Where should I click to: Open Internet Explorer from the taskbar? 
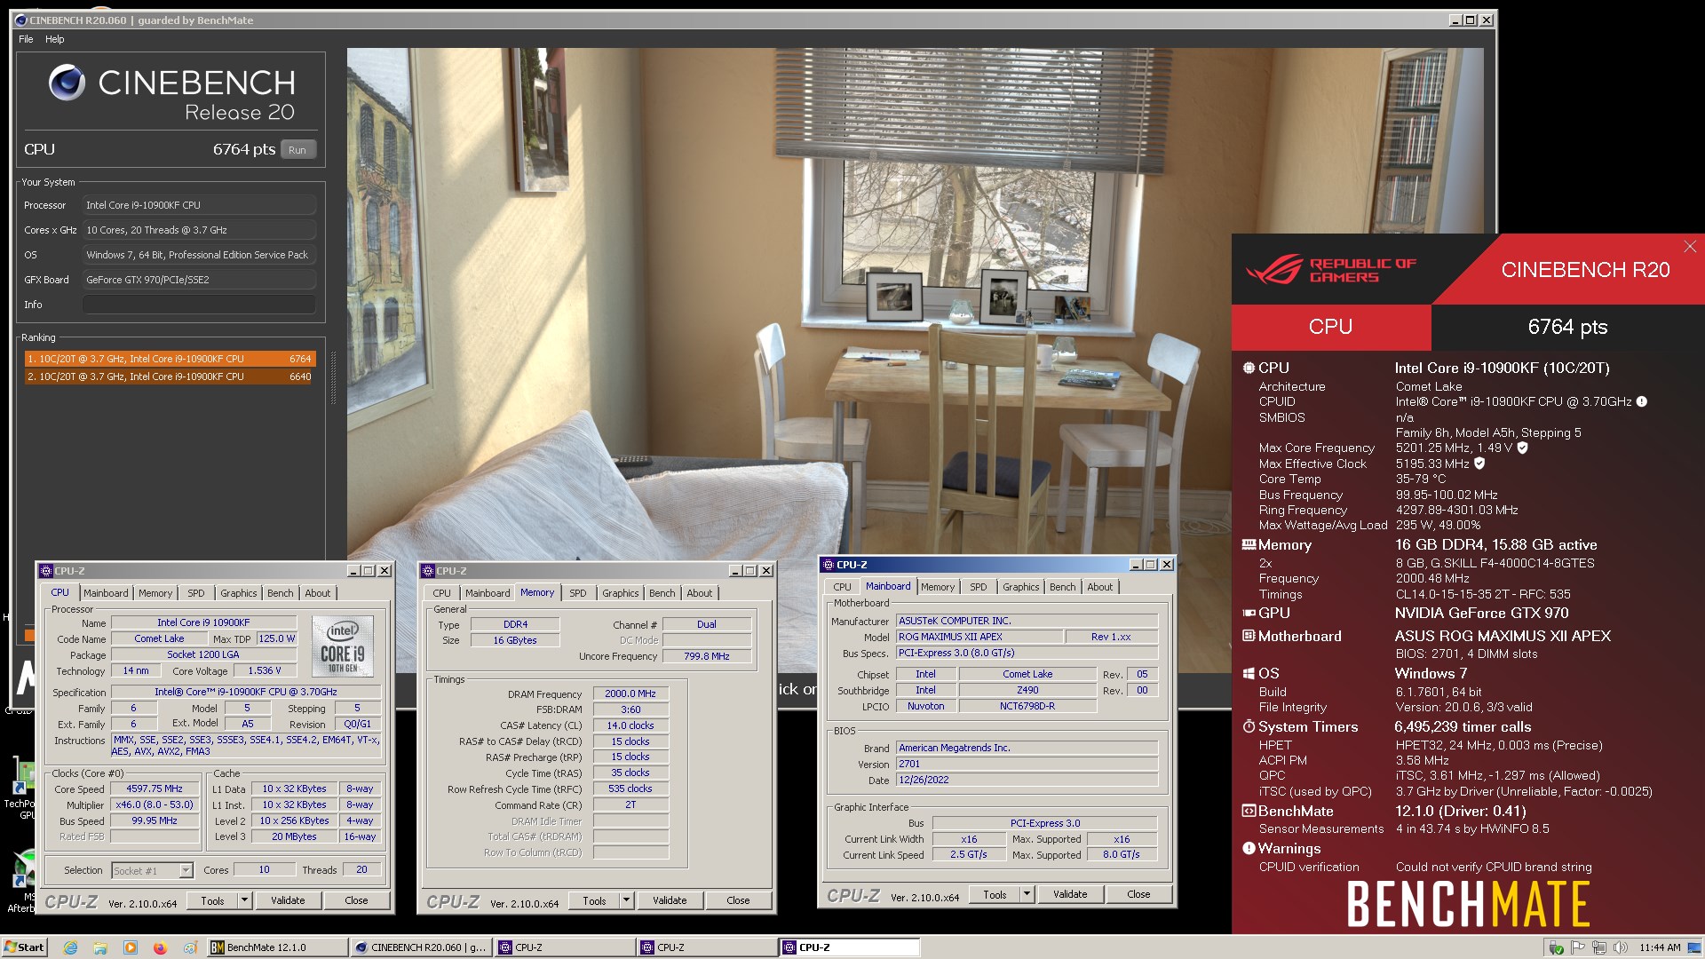[71, 947]
